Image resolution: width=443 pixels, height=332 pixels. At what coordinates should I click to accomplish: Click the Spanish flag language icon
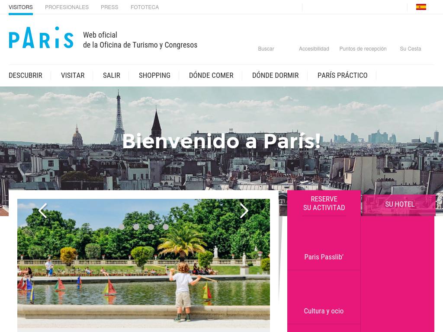[x=421, y=7]
